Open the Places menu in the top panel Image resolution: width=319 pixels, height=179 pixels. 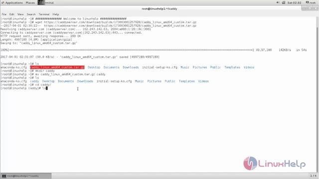click(30, 2)
